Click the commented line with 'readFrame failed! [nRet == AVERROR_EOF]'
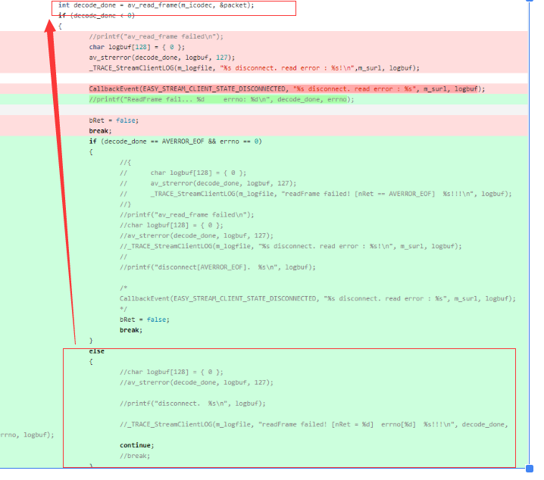This screenshot has height=480, width=544. pos(316,194)
